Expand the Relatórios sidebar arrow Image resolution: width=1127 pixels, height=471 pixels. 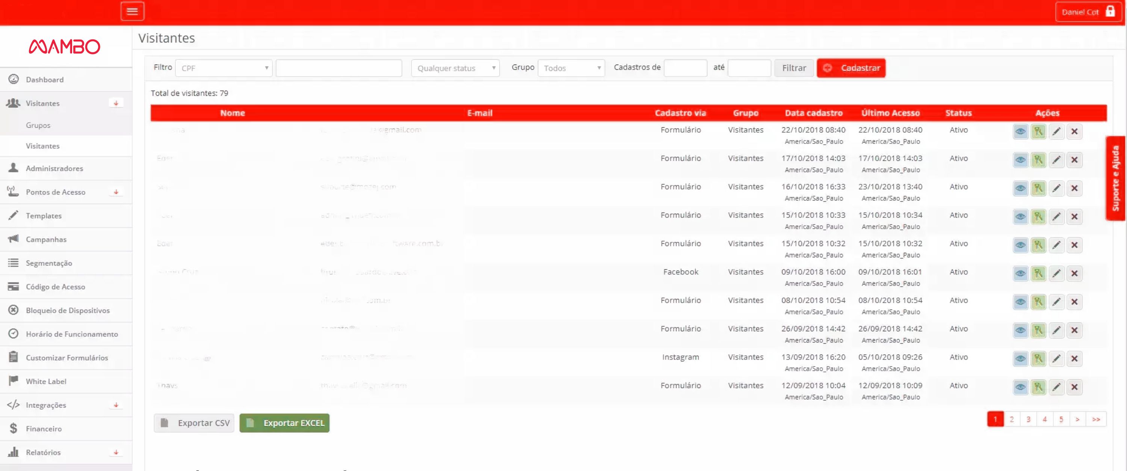coord(116,452)
